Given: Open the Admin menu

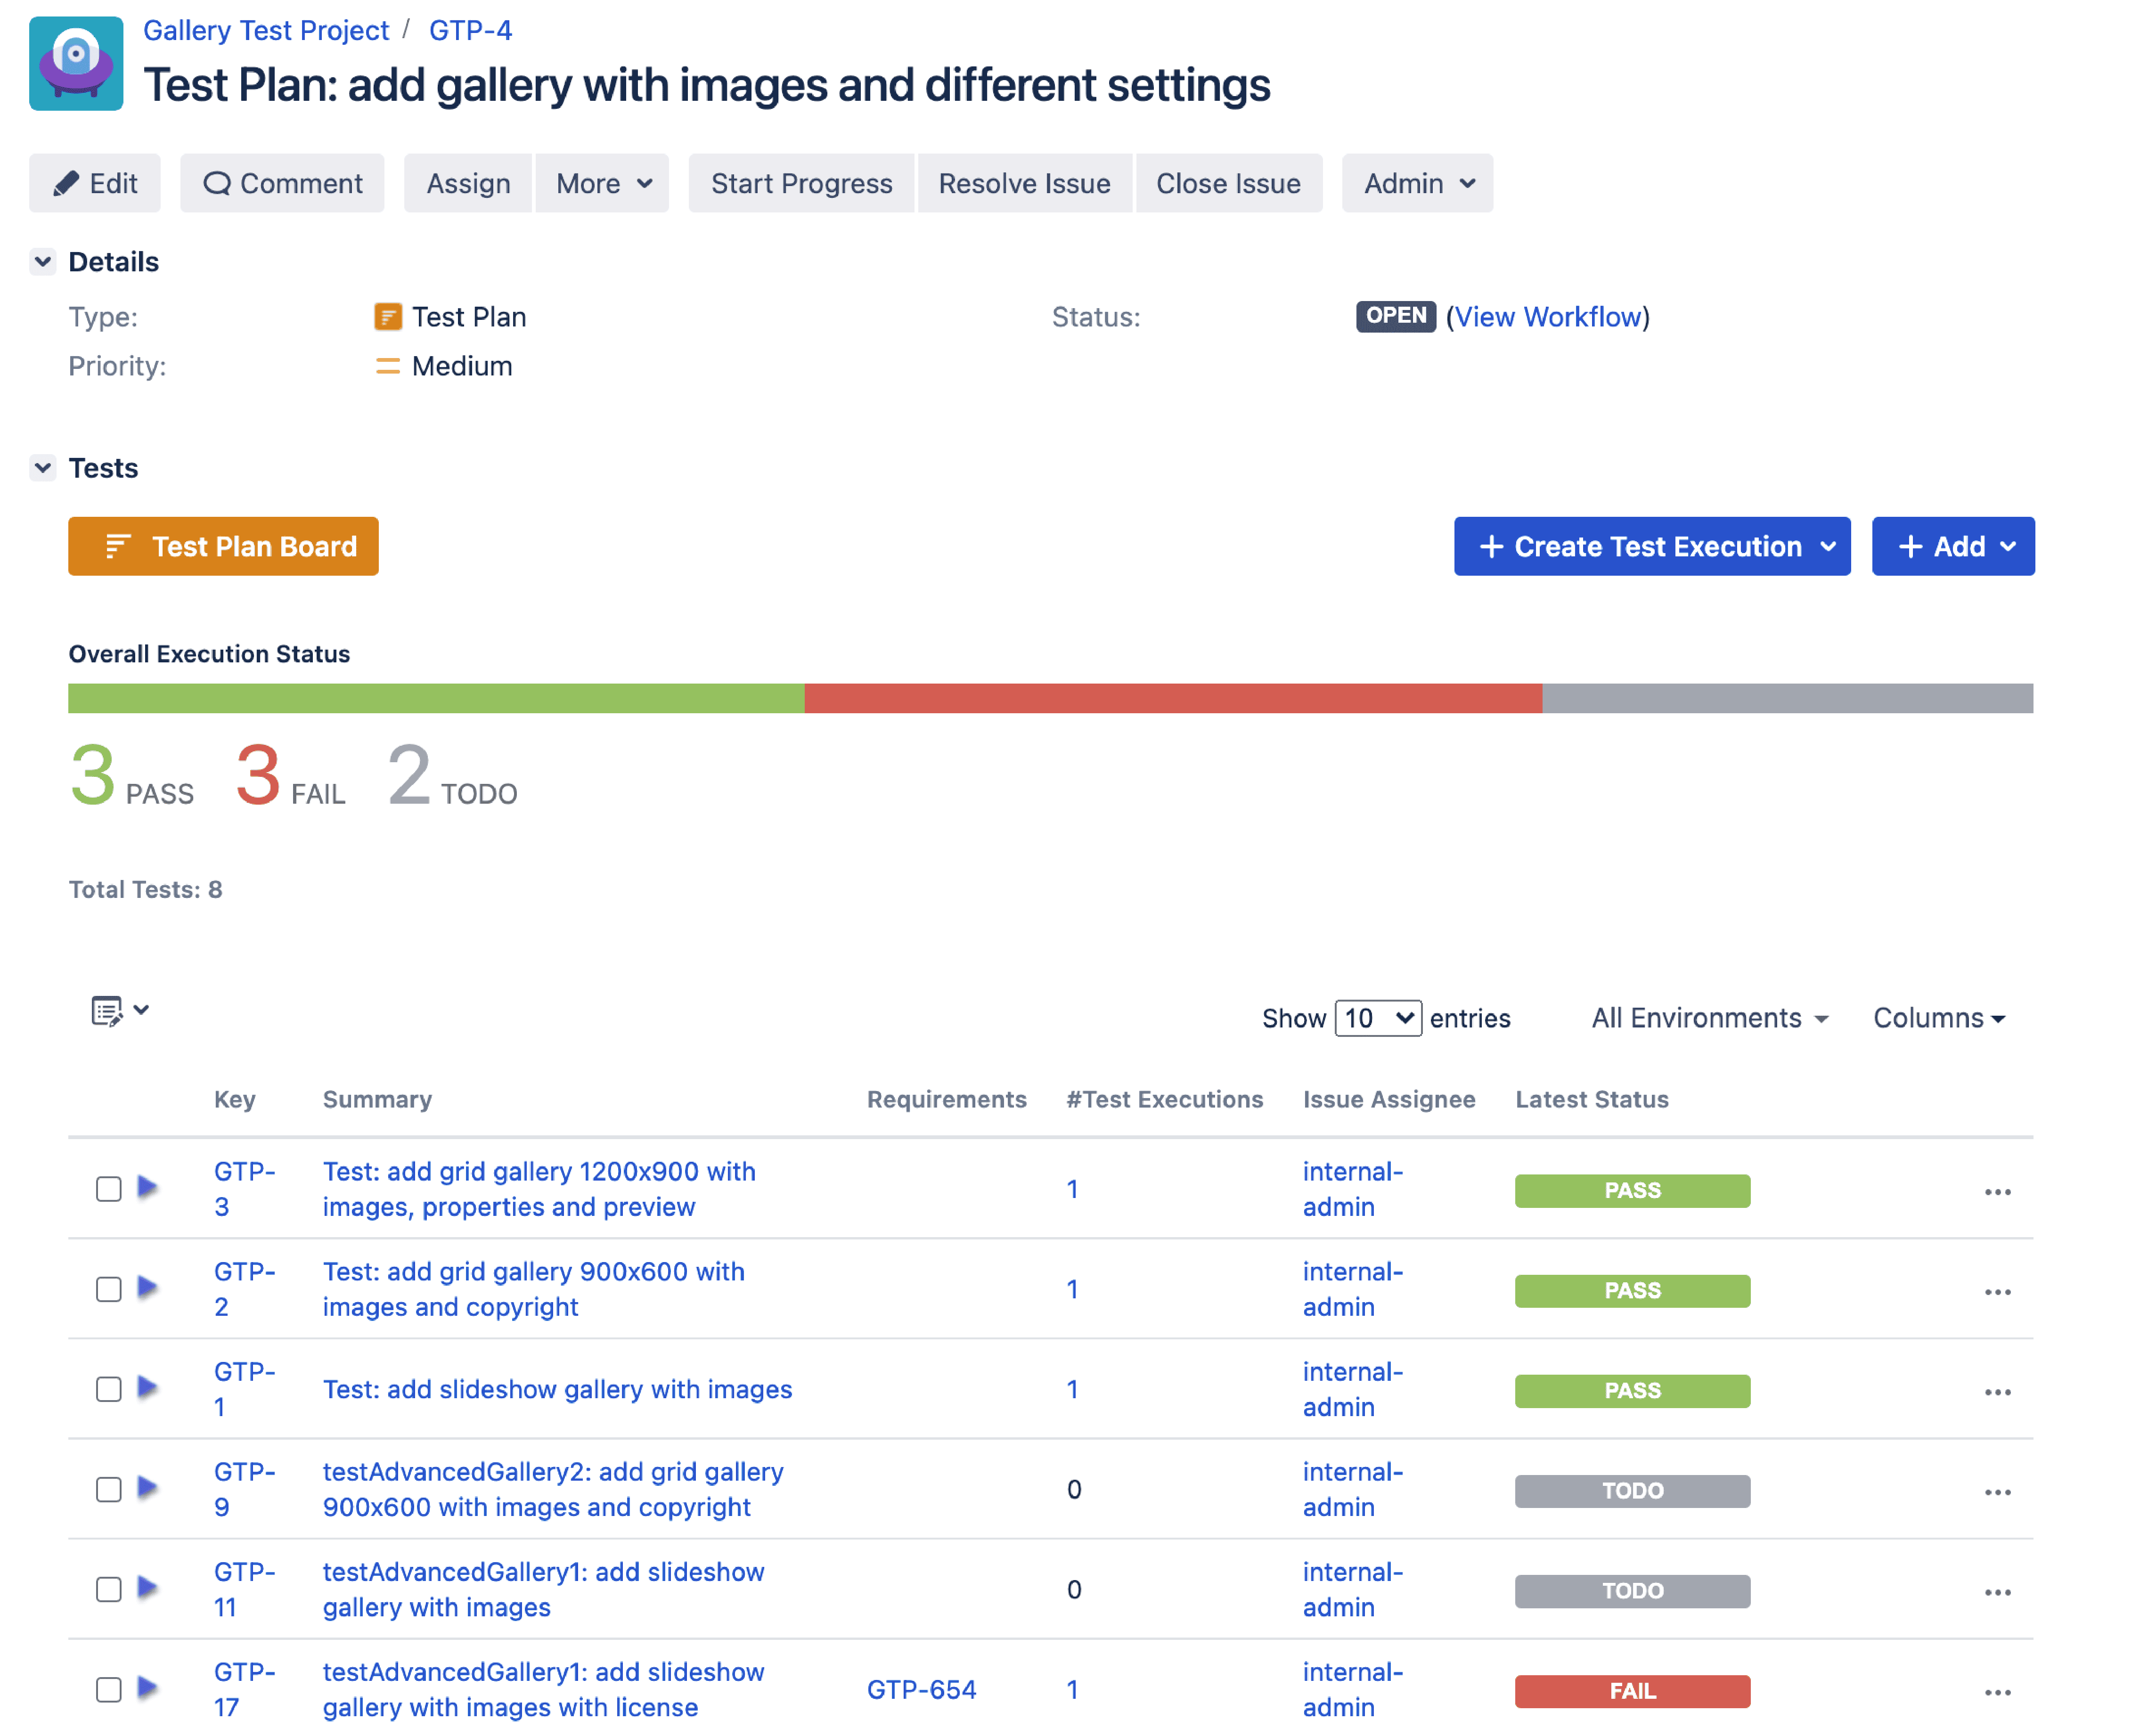Looking at the screenshot, I should coord(1417,183).
